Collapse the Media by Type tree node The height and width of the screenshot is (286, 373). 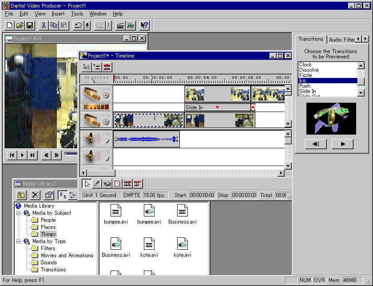[x=19, y=241]
